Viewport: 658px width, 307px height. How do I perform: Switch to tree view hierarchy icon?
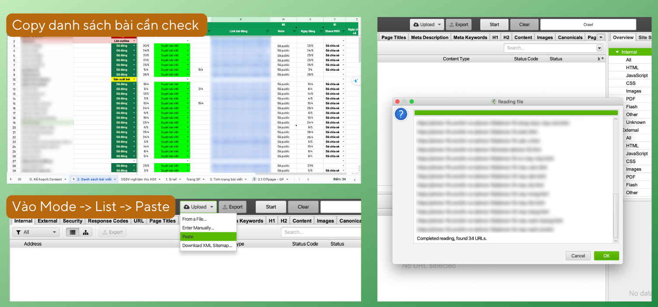coord(85,232)
